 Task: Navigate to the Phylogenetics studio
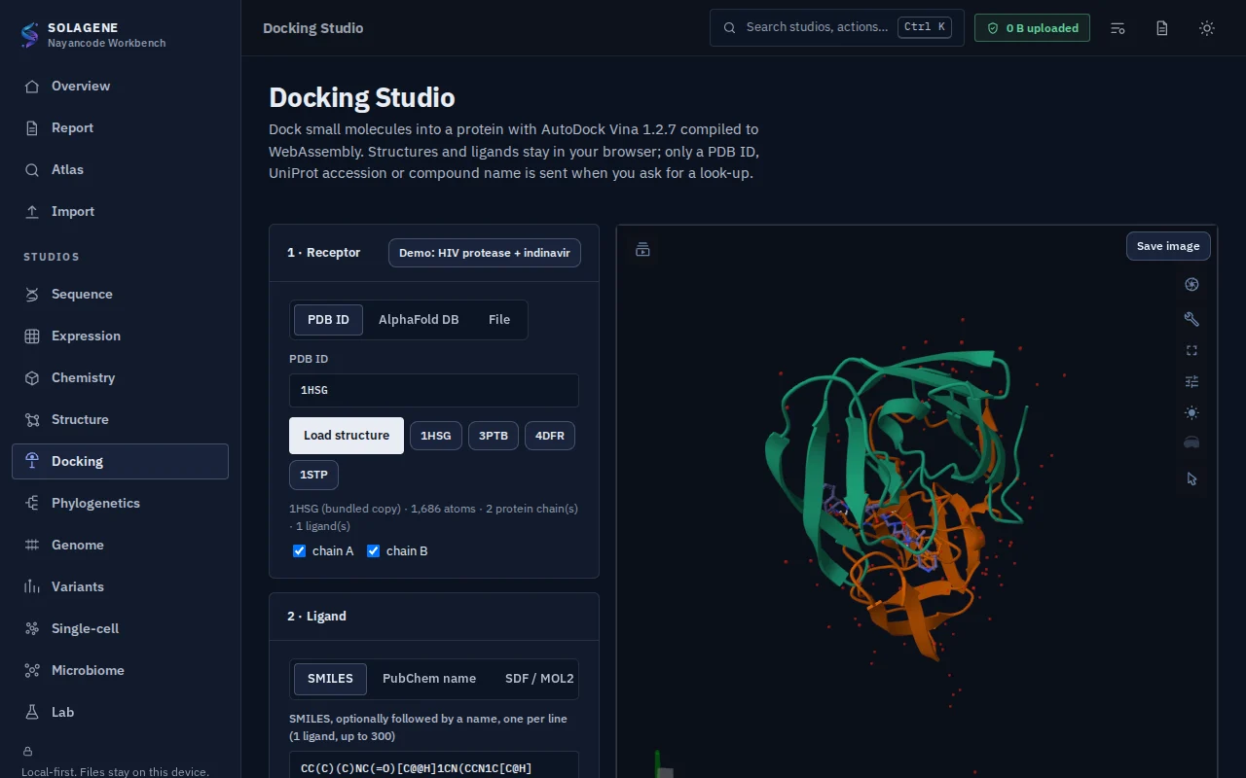(120, 503)
